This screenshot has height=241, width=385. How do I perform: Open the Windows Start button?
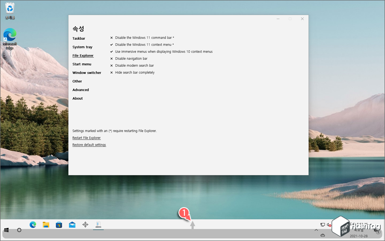click(6, 230)
